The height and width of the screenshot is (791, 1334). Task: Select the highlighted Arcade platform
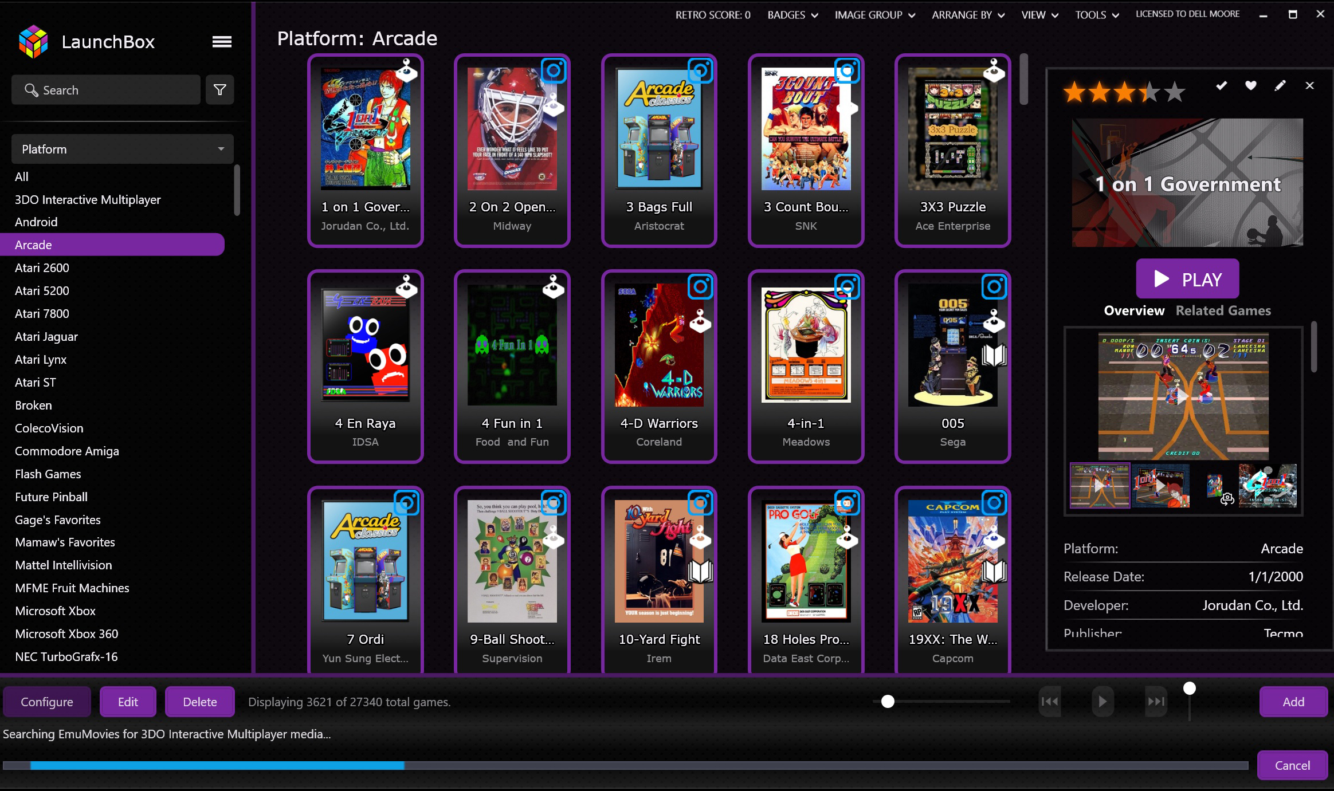112,245
